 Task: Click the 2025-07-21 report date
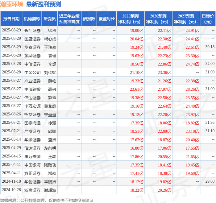[x=11, y=131]
